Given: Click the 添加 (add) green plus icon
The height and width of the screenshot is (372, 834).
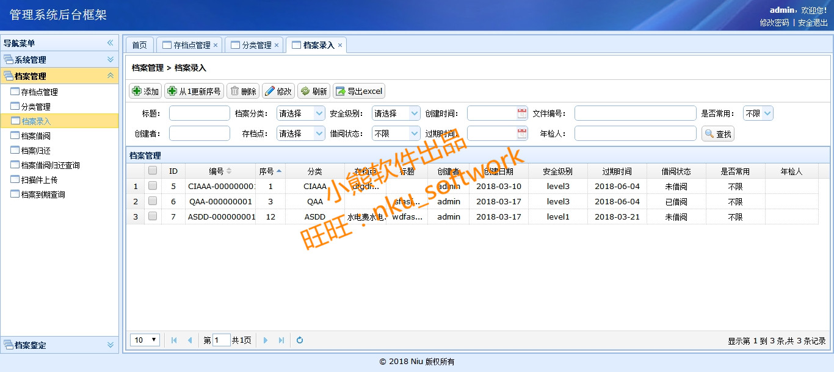Looking at the screenshot, I should coord(137,91).
